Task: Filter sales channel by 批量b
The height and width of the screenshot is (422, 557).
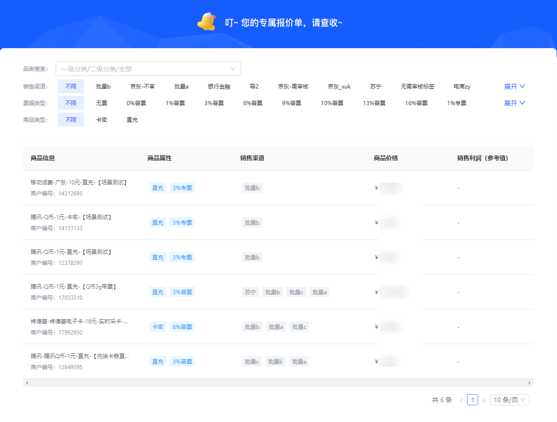Action: [x=103, y=87]
